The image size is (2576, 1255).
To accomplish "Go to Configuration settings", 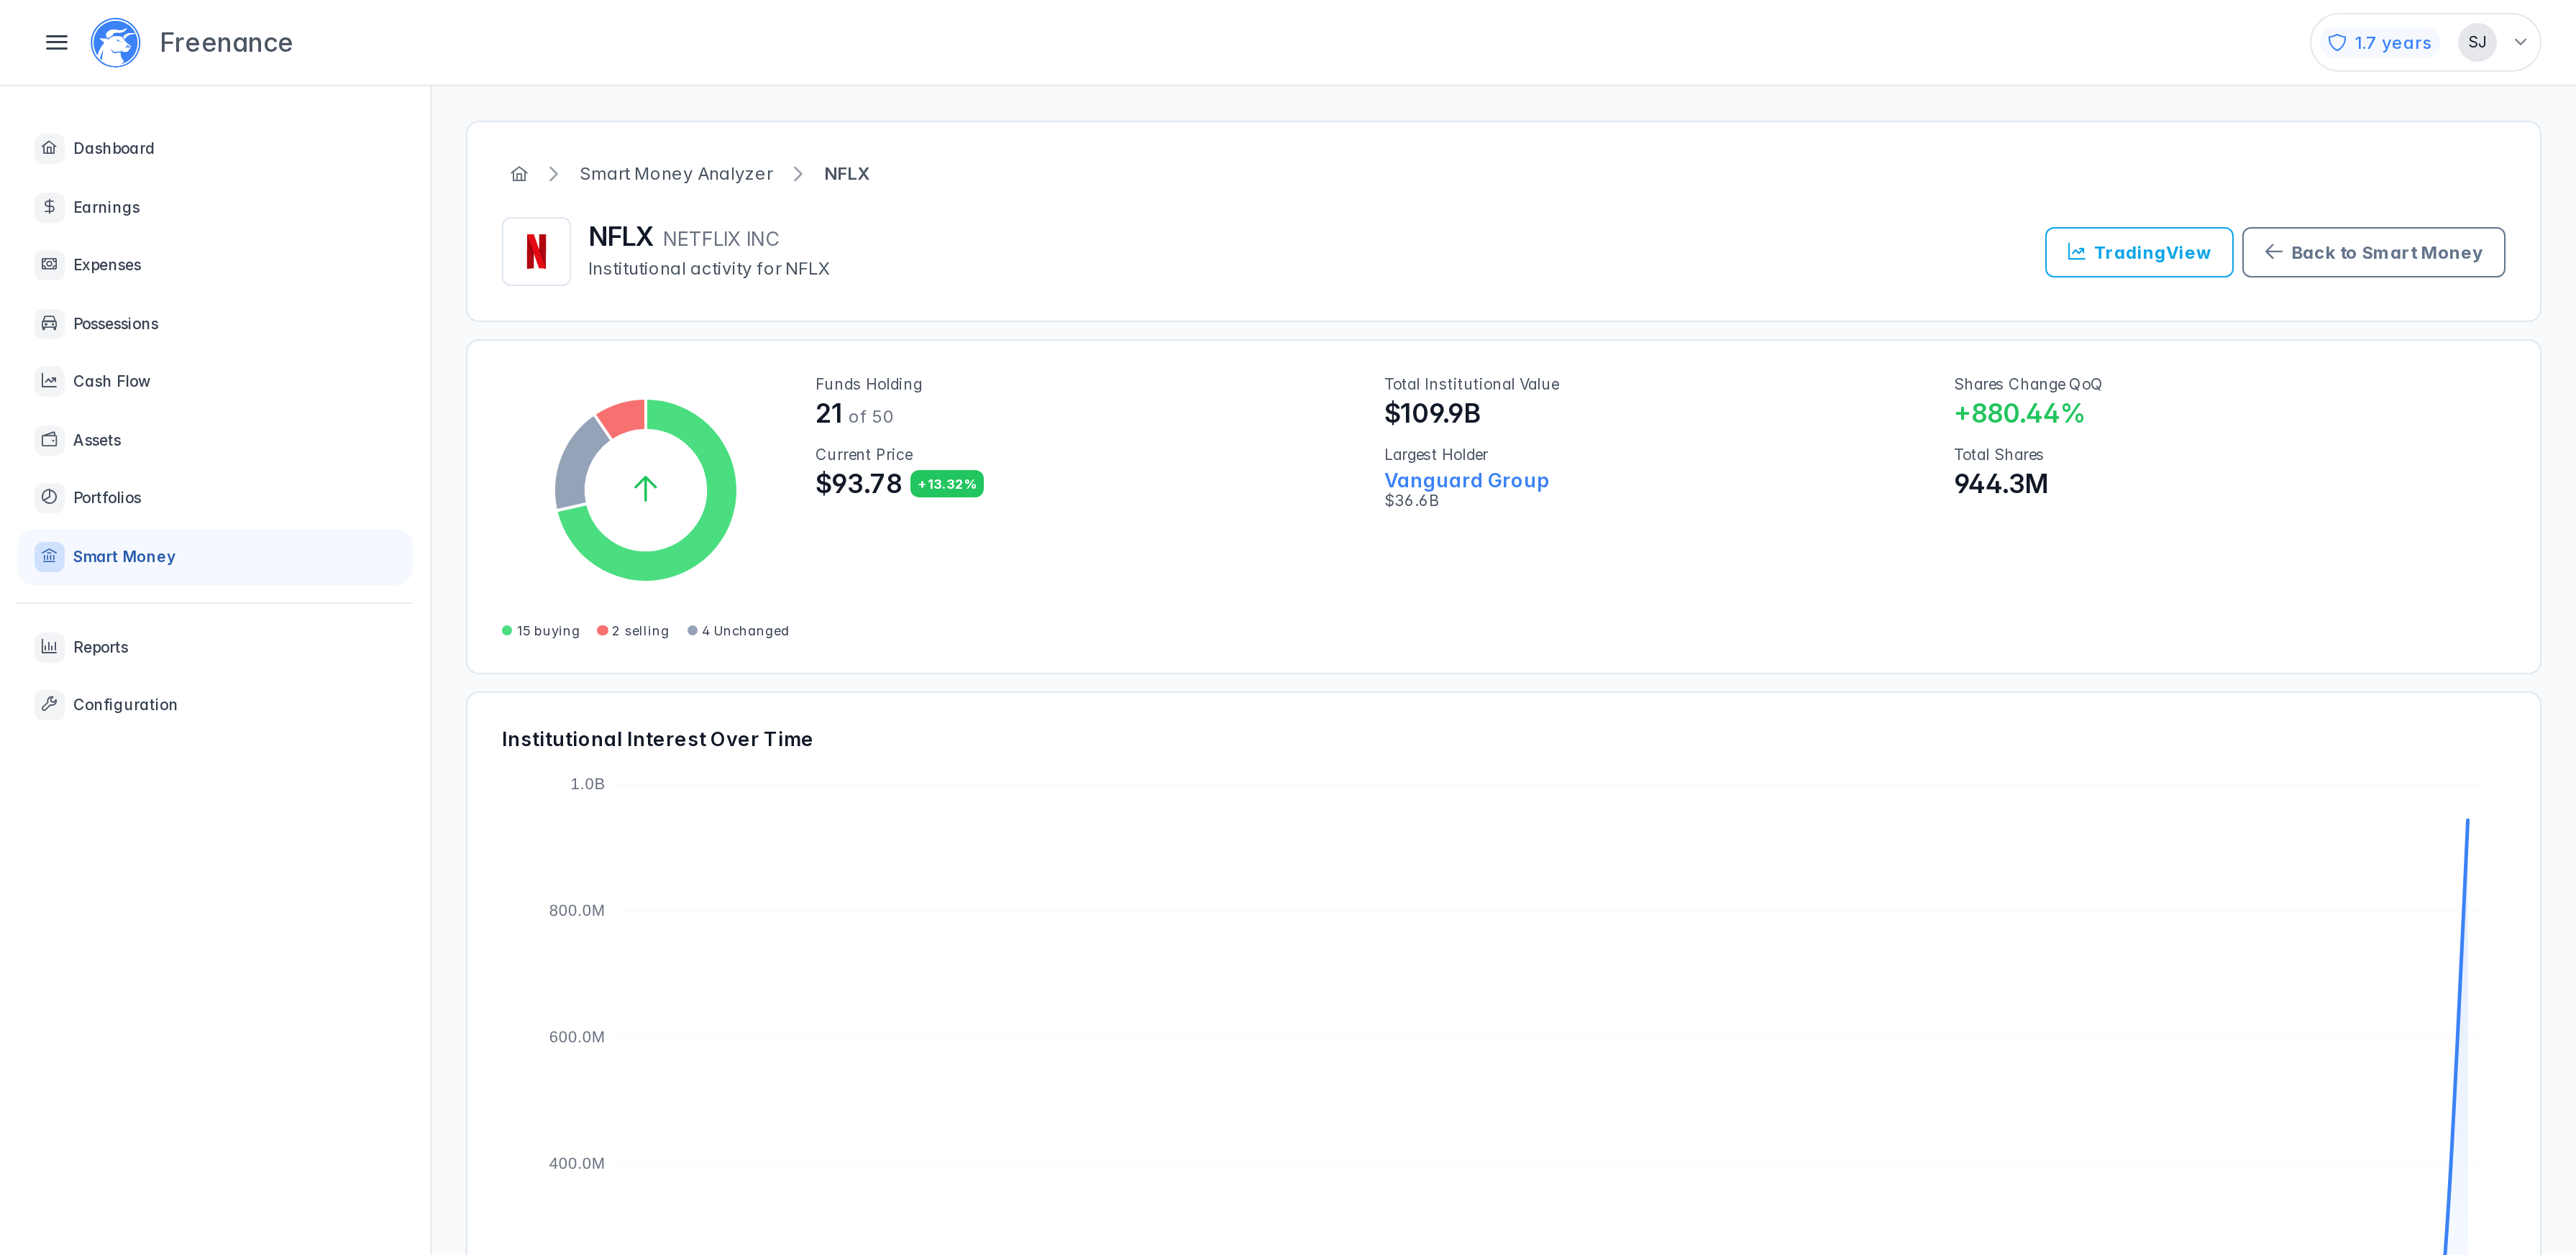I will [x=215, y=704].
